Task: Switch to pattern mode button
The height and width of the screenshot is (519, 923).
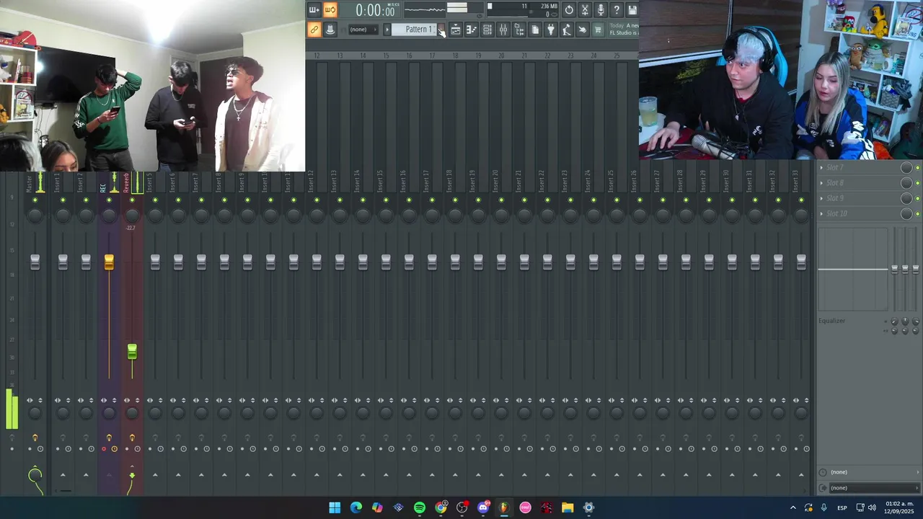Action: [314, 10]
